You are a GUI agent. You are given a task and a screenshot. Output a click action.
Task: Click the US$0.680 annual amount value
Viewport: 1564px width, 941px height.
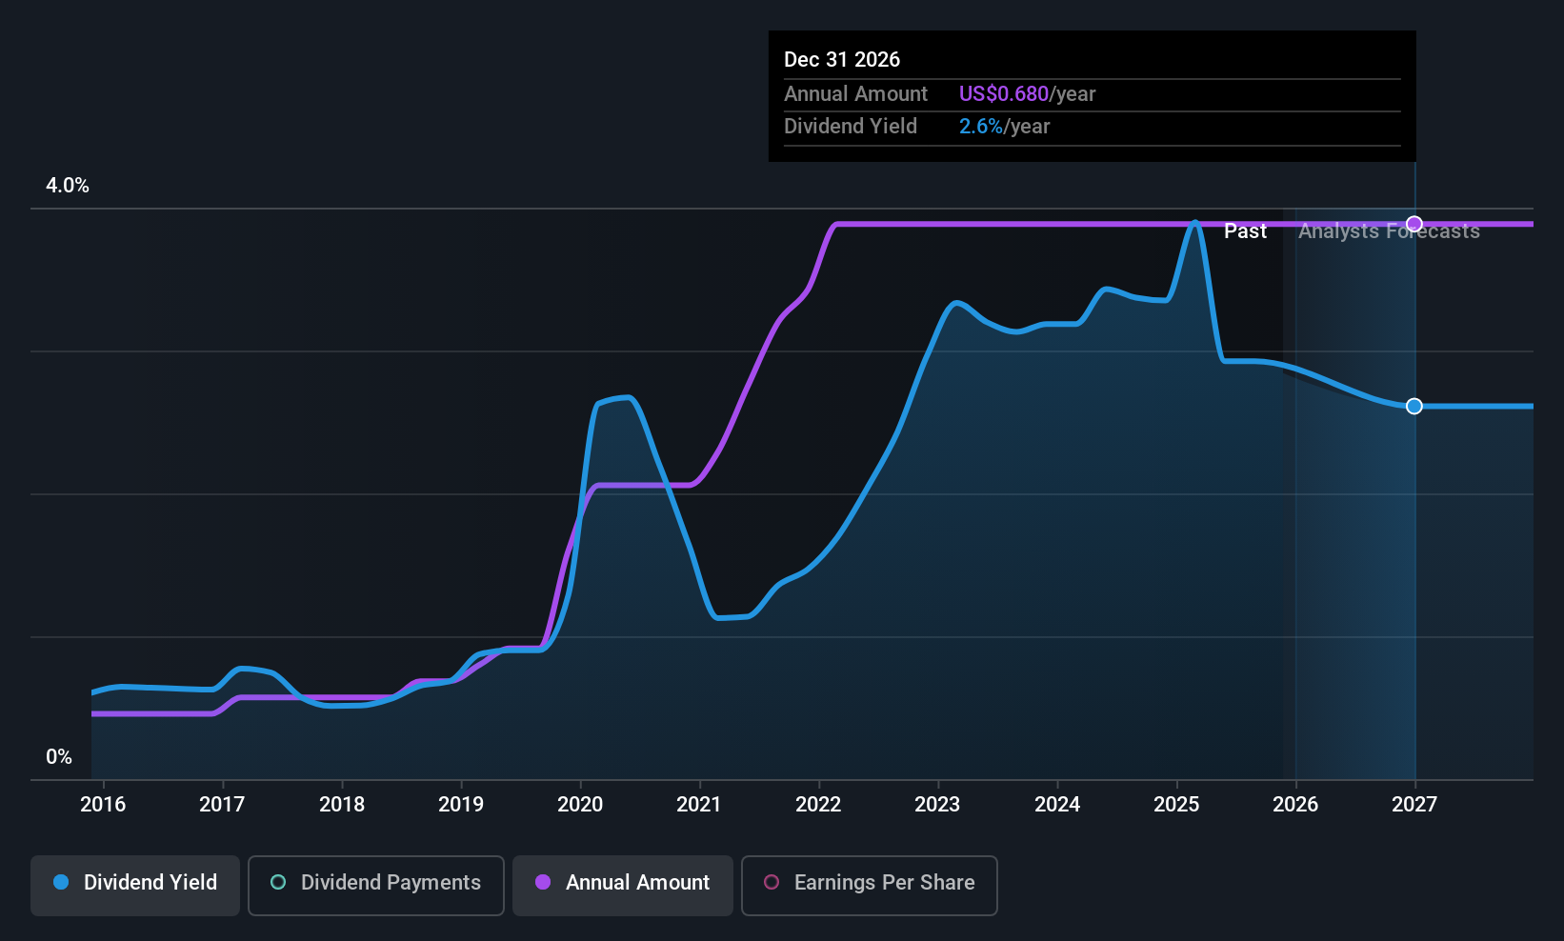[x=1003, y=93]
